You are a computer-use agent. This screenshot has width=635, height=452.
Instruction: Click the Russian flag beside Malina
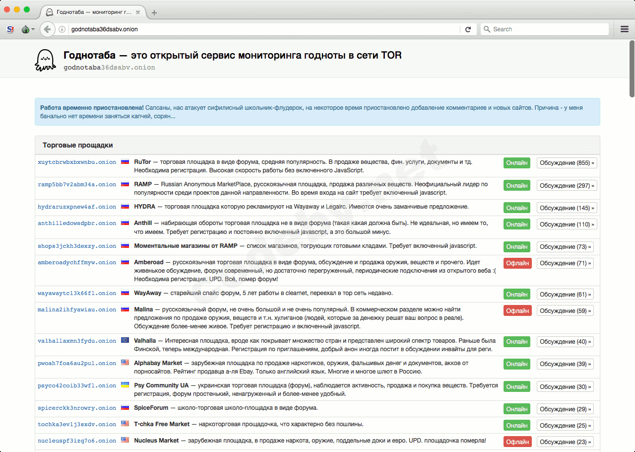pyautogui.click(x=125, y=309)
